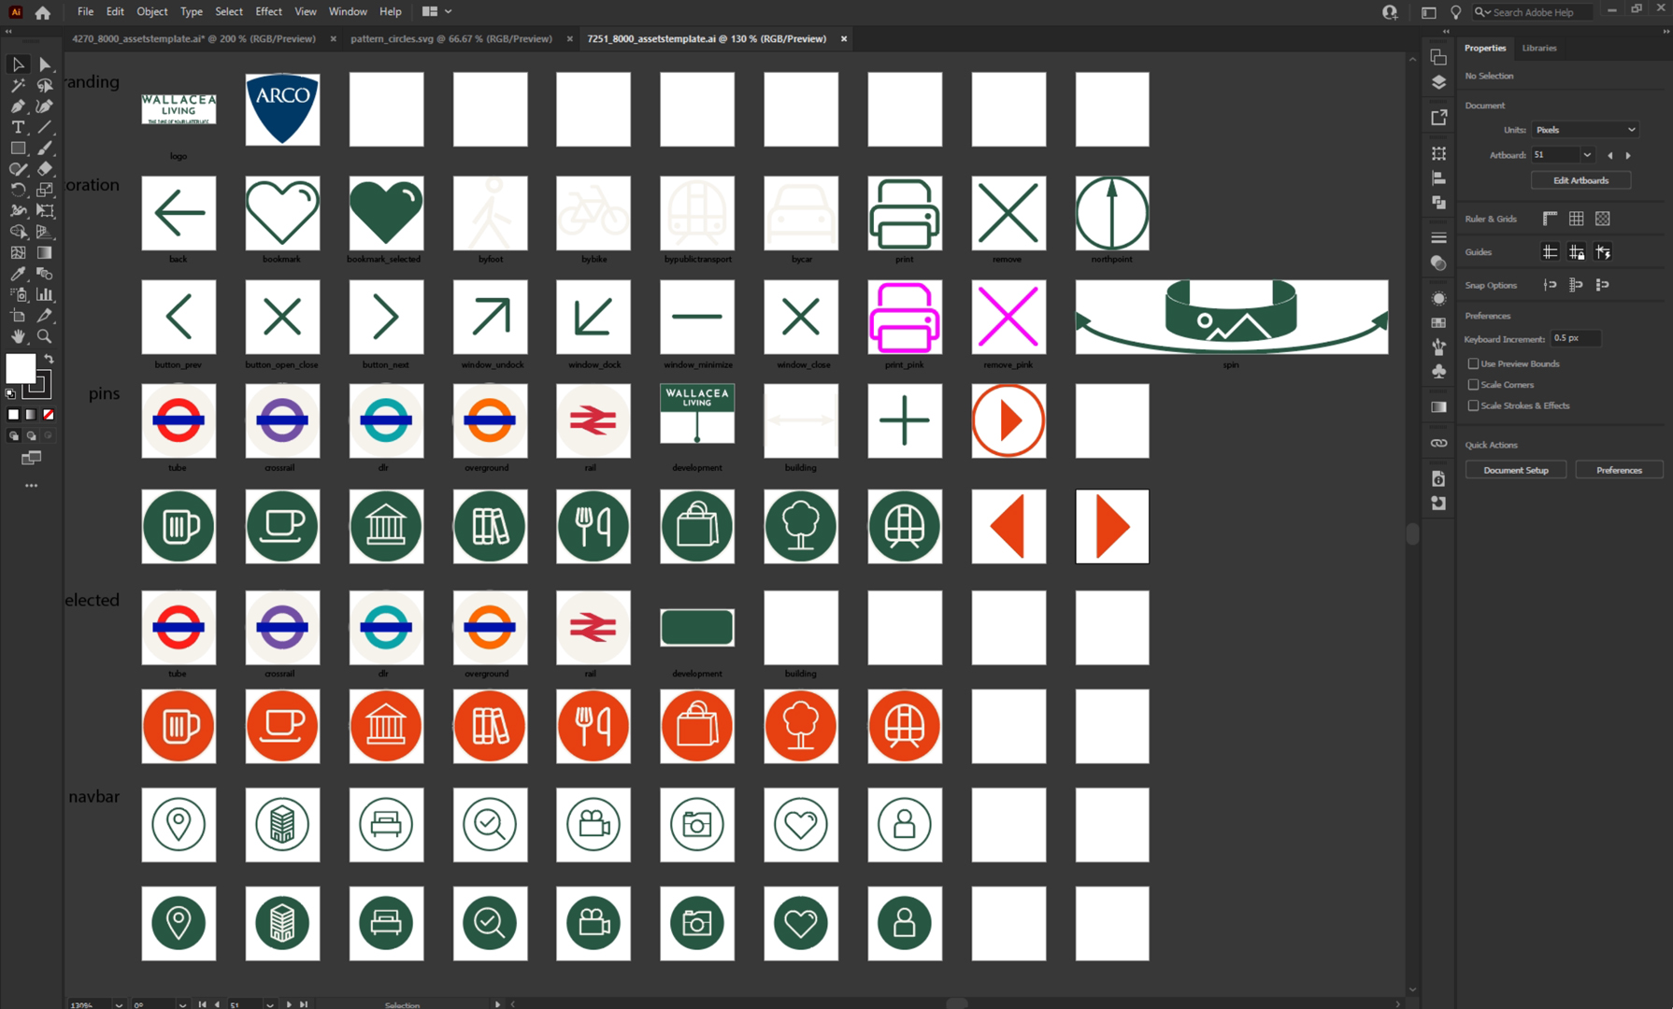Toggle Snap to Grid option
Image resolution: width=1673 pixels, height=1009 pixels.
click(x=1576, y=285)
